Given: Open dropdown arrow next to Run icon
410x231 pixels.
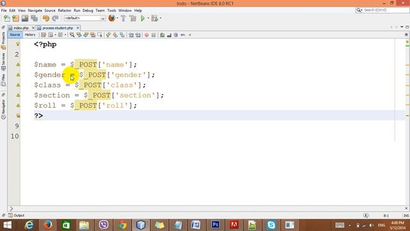Looking at the screenshot, I should click(148, 18).
